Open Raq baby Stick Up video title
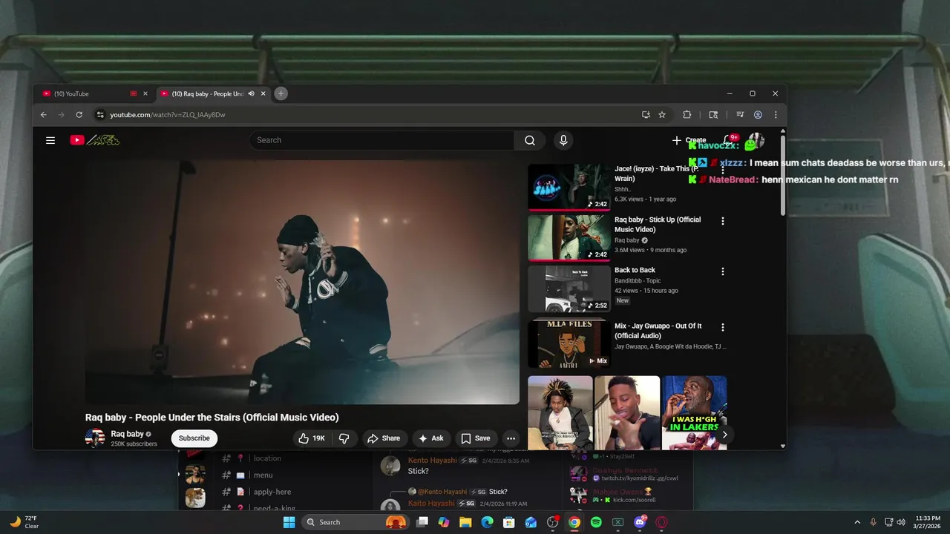The image size is (950, 534). (x=658, y=225)
